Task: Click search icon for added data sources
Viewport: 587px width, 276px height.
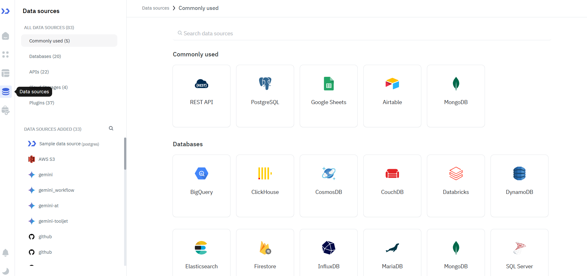Action: point(111,129)
